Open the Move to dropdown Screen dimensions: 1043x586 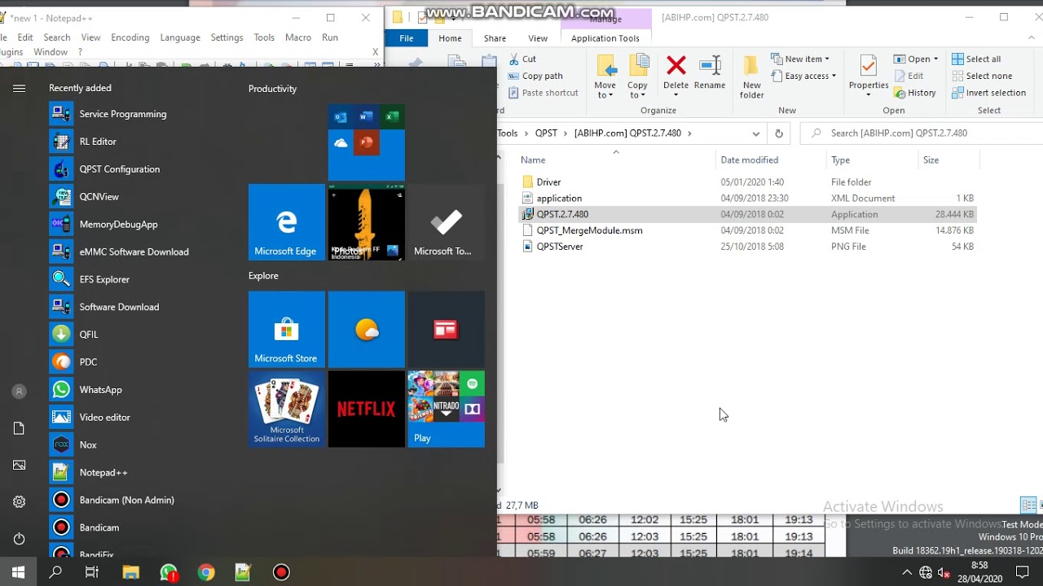pyautogui.click(x=605, y=77)
